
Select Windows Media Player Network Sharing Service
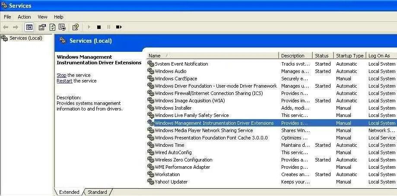coord(204,130)
